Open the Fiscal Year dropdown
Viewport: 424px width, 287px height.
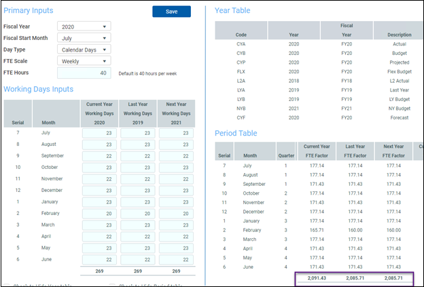point(84,26)
